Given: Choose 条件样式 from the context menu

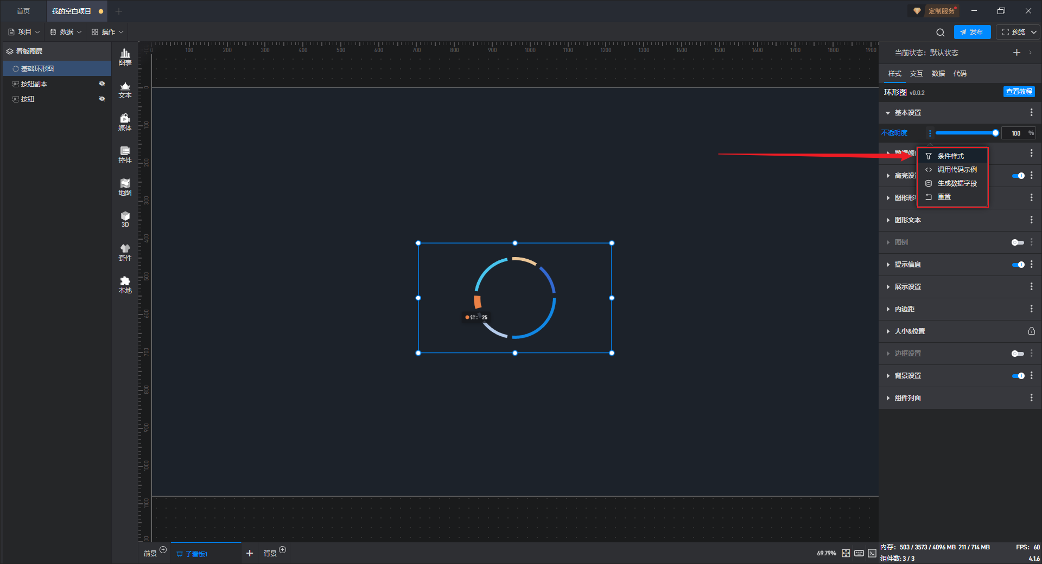Looking at the screenshot, I should (950, 156).
